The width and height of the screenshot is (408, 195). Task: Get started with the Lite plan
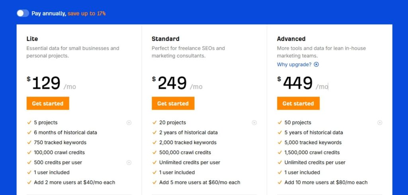coord(48,103)
